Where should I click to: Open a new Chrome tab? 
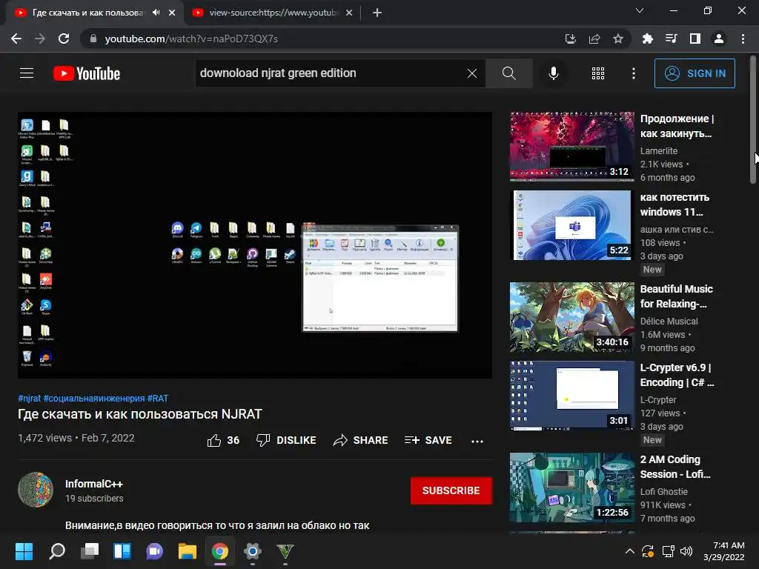[x=377, y=13]
